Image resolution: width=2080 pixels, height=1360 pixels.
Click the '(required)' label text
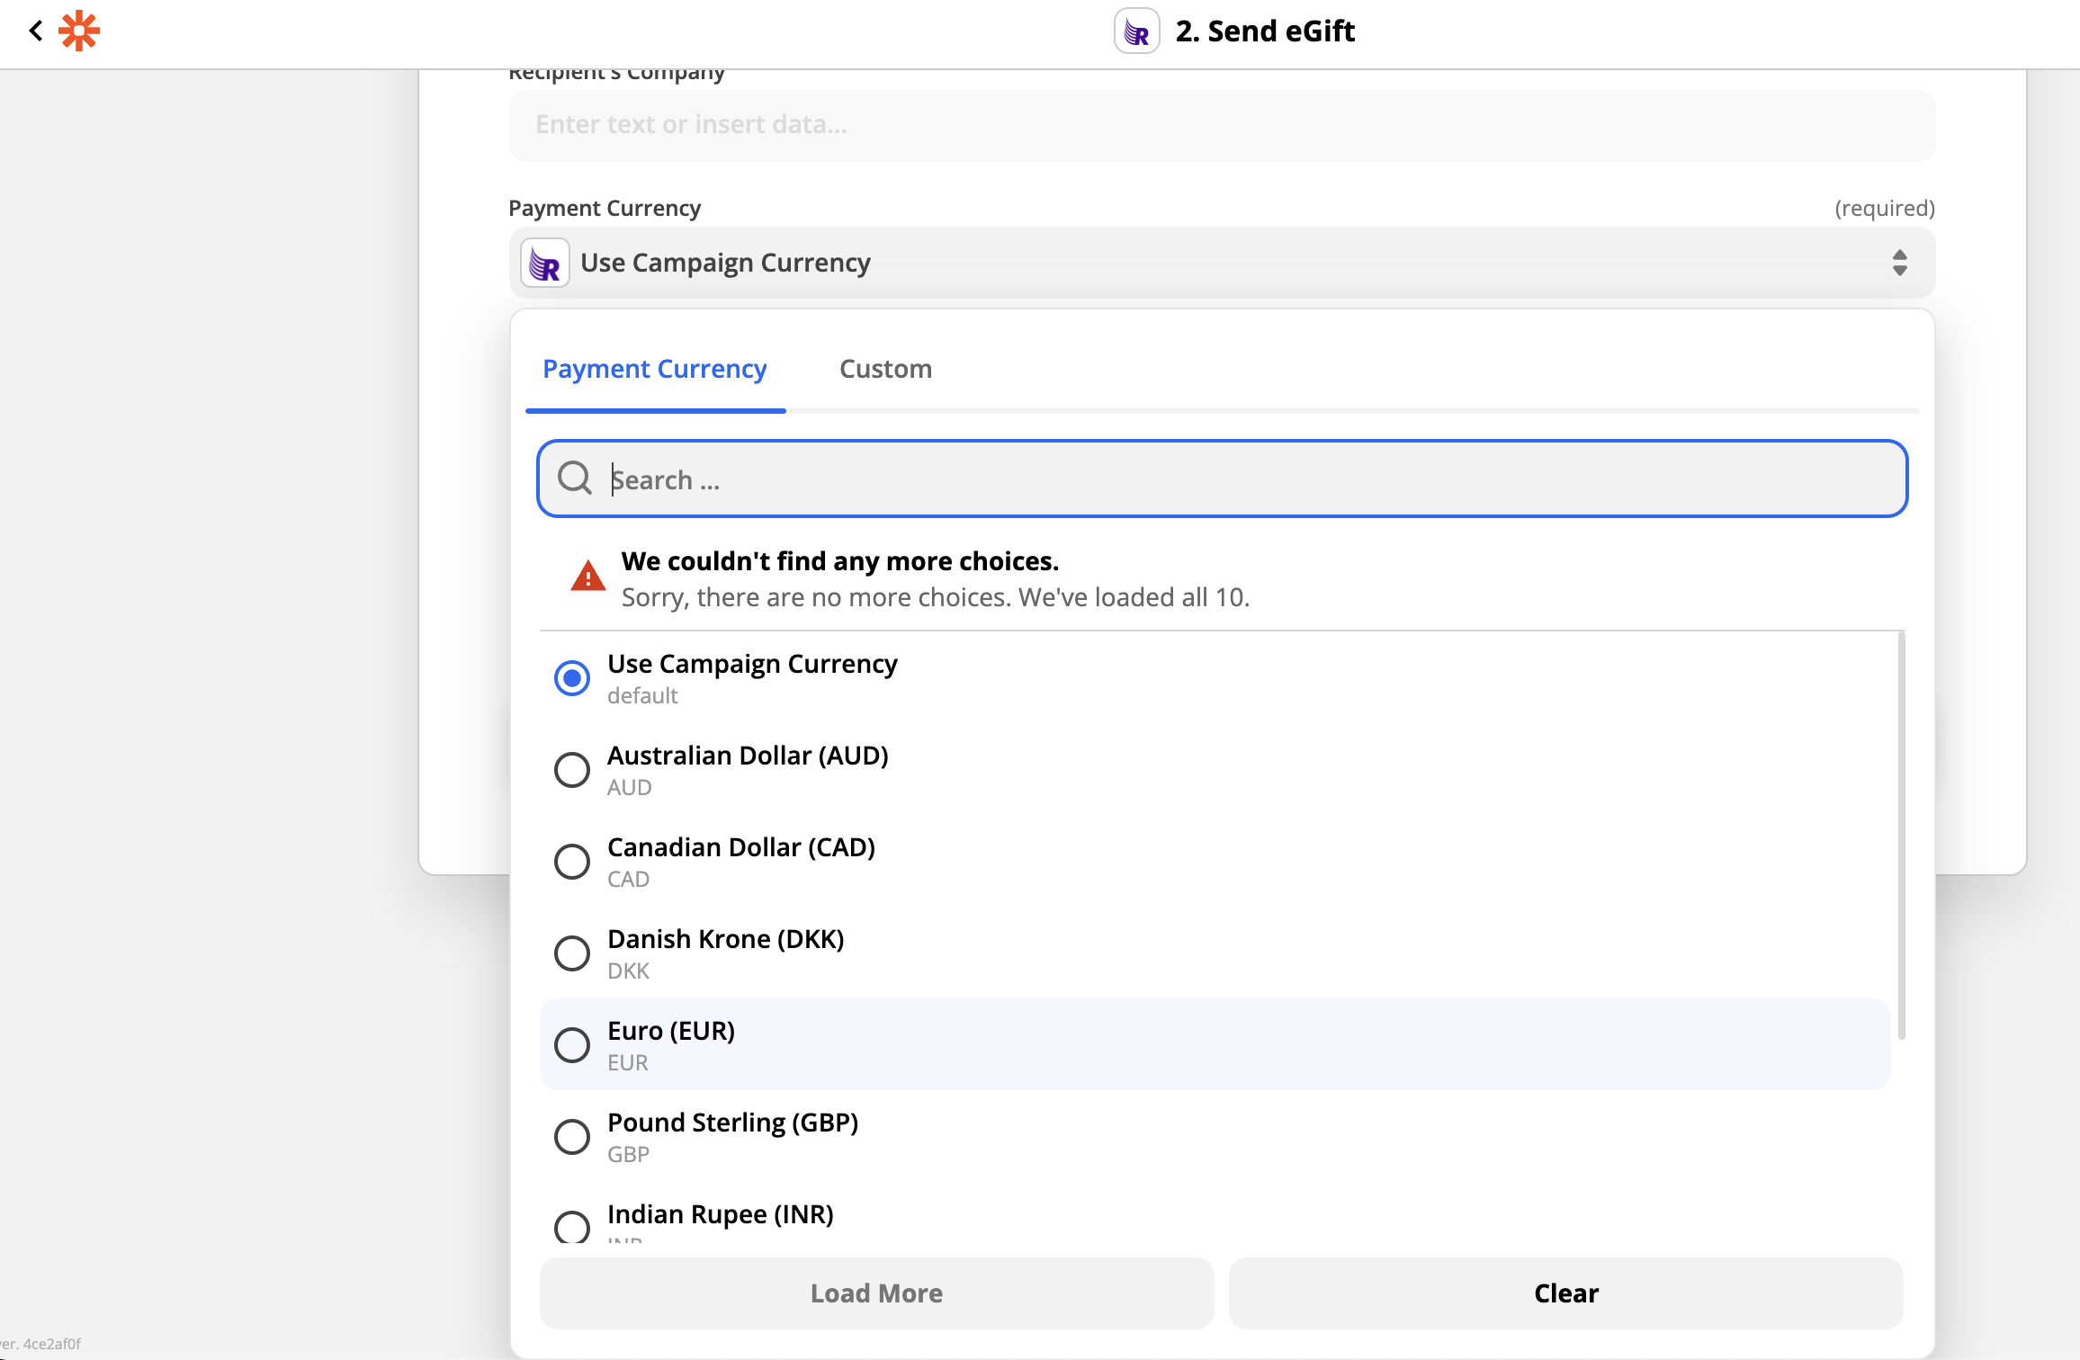[x=1885, y=209]
